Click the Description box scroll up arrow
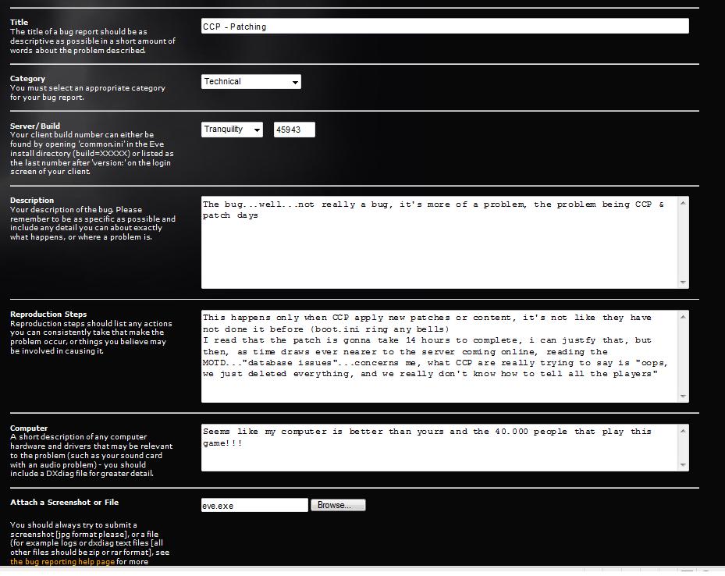 pyautogui.click(x=684, y=203)
